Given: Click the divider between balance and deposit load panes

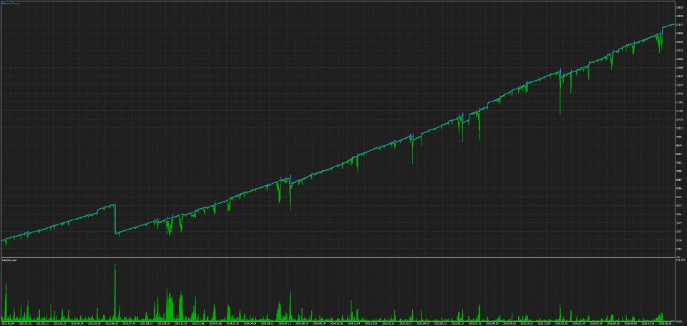Looking at the screenshot, I should (337, 257).
